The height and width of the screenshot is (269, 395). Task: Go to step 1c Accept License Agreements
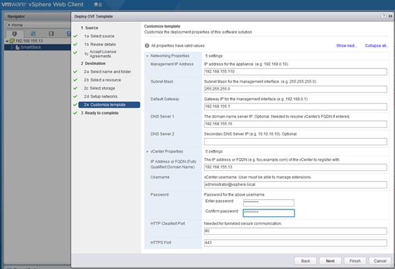tap(100, 53)
